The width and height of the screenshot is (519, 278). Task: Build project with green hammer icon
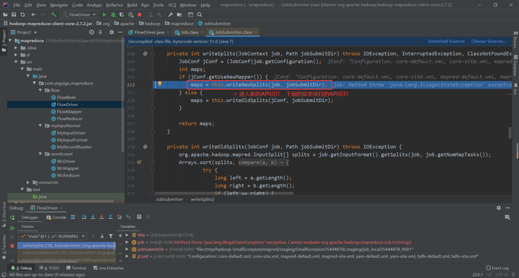(53, 15)
